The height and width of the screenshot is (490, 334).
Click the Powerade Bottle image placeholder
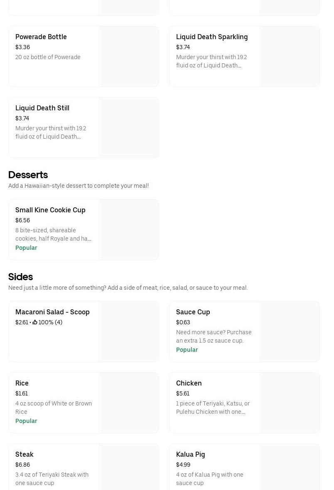tap(129, 57)
